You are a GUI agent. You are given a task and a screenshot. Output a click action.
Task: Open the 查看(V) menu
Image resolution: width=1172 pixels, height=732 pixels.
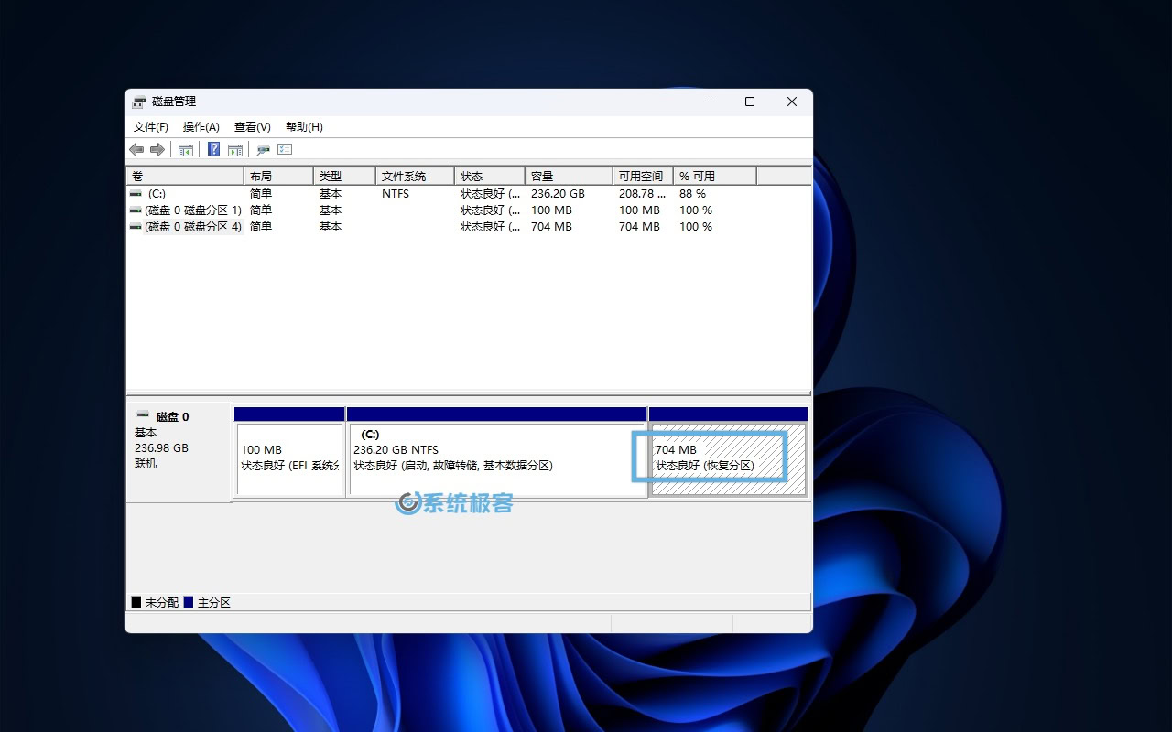252,127
